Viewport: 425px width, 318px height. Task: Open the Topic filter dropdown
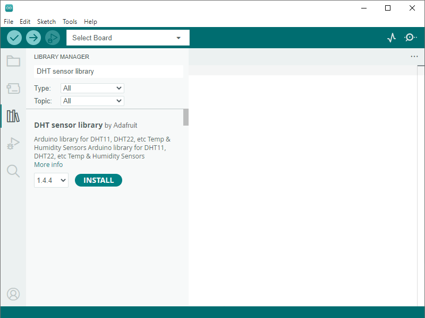[x=92, y=101]
